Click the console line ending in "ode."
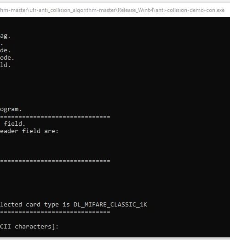The image size is (230, 240). pyautogui.click(x=7, y=58)
